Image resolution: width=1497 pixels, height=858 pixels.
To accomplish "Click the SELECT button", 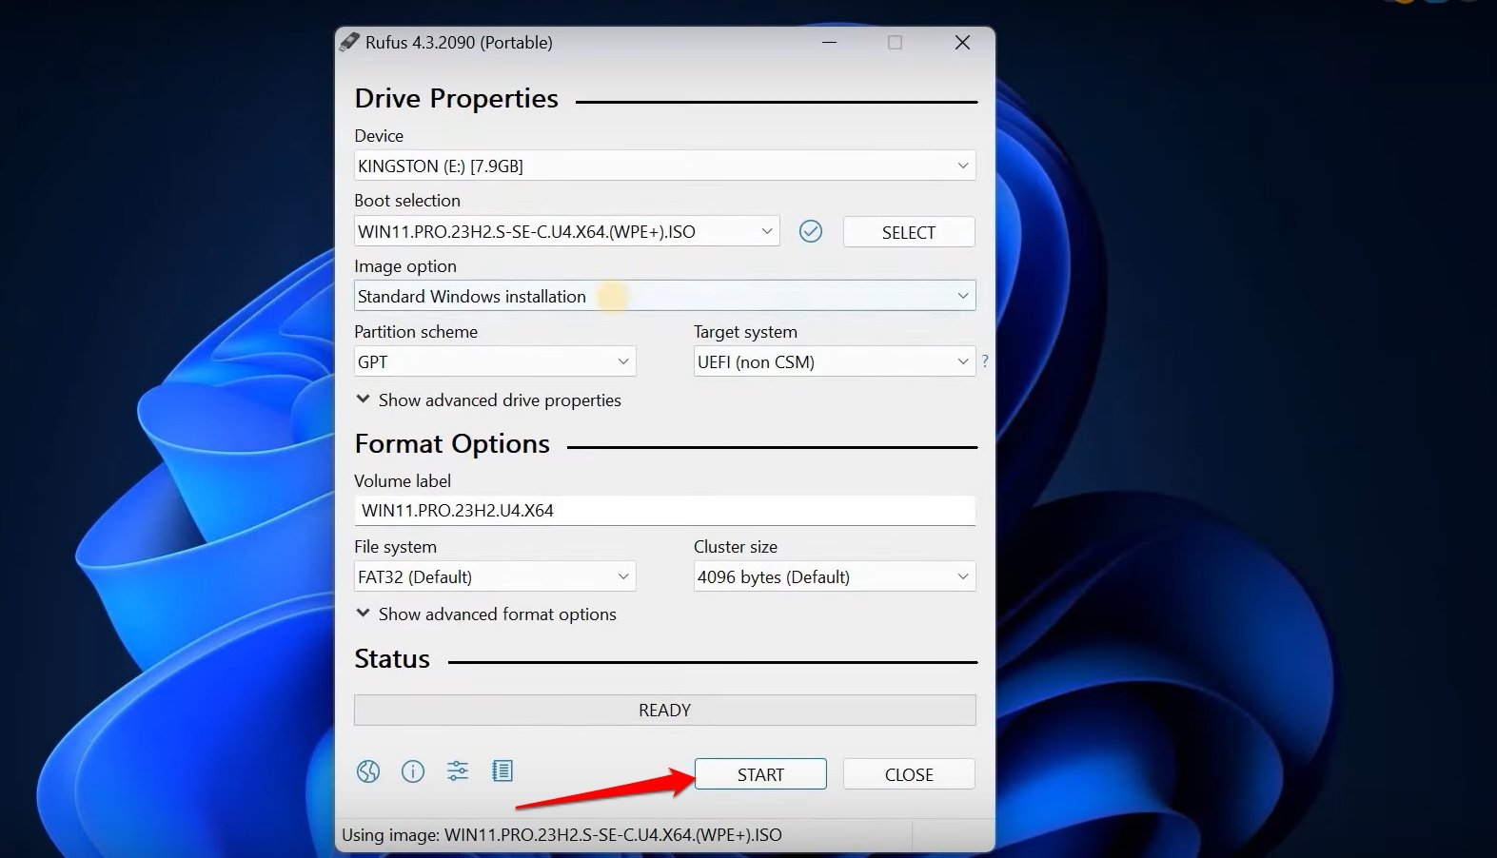I will (909, 232).
